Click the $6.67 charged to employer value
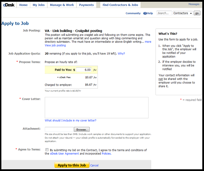This screenshot has width=204, height=171. (89, 85)
